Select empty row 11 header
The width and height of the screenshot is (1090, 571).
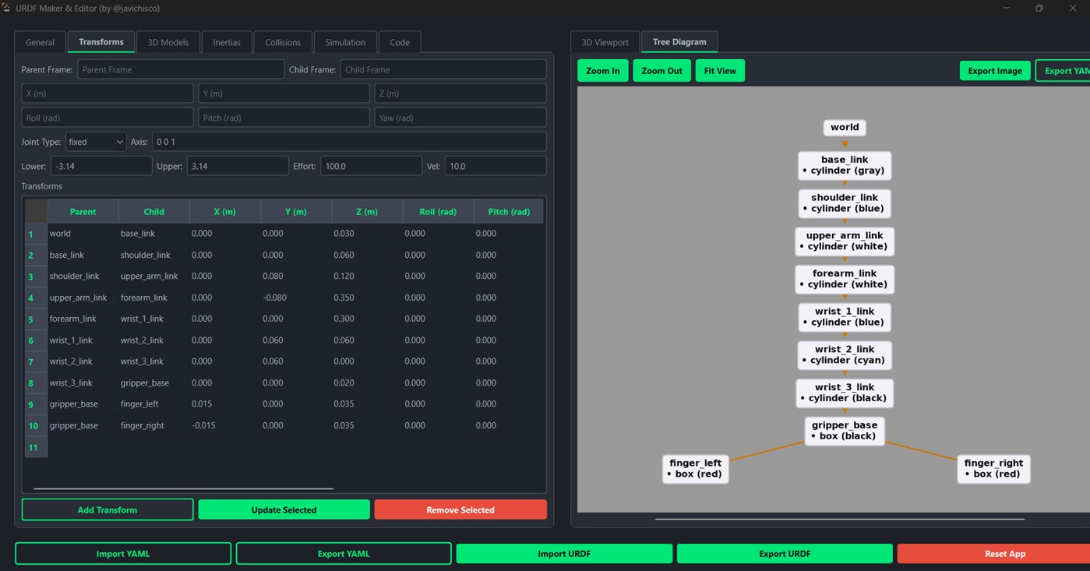coord(37,447)
